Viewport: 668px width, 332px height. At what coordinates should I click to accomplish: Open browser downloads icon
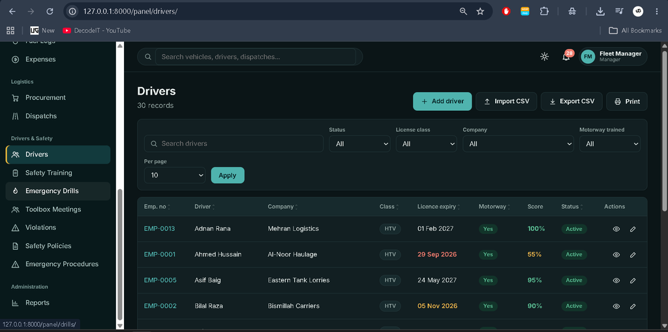pyautogui.click(x=600, y=12)
